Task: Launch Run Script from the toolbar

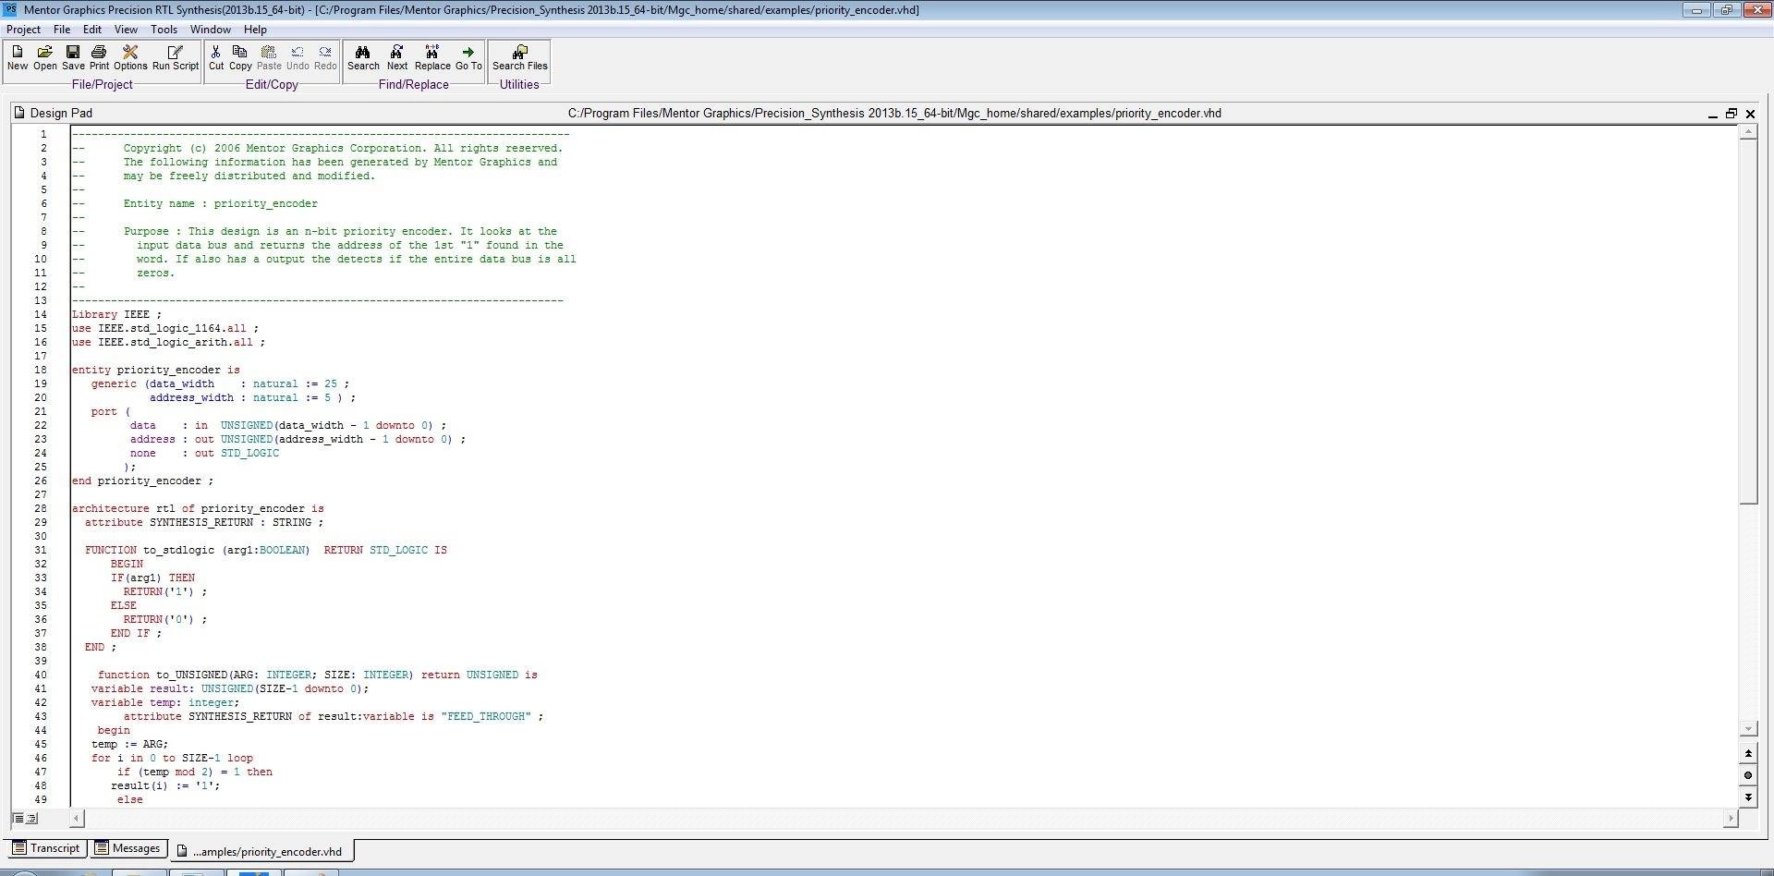Action: point(176,58)
